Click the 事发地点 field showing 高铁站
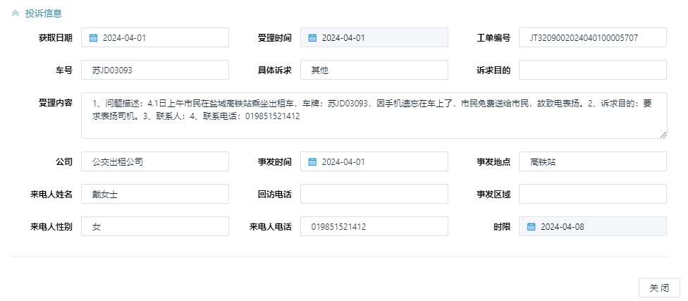Viewport: 688px width, 301px height. coord(592,162)
